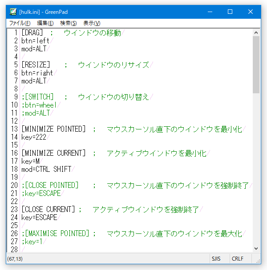Maximize the GreenPad window
This screenshot has width=267, height=270.
230,12
